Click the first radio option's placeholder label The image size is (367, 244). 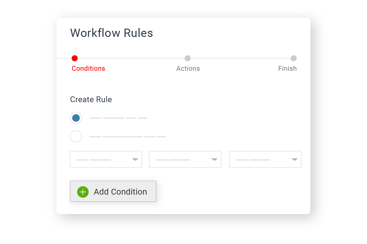pyautogui.click(x=118, y=118)
